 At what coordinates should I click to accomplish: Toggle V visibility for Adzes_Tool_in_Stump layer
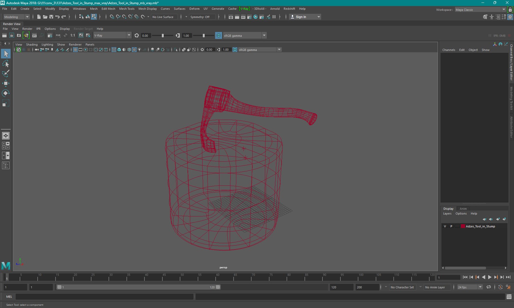[445, 226]
